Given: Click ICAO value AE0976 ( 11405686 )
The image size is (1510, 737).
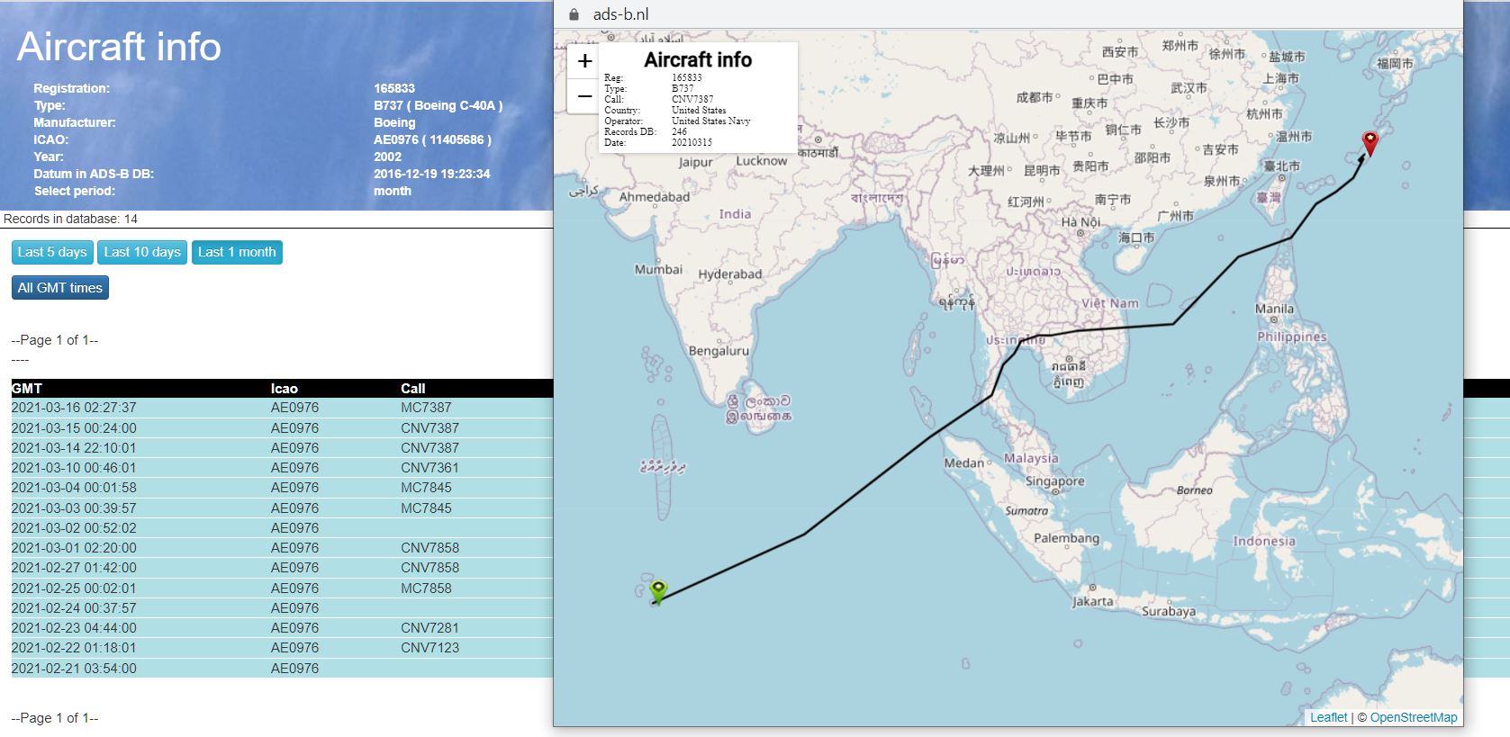Looking at the screenshot, I should pos(432,139).
